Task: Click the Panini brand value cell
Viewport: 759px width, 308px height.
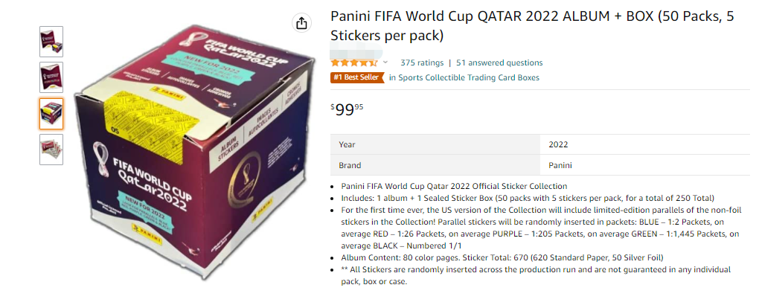Action: pyautogui.click(x=560, y=165)
